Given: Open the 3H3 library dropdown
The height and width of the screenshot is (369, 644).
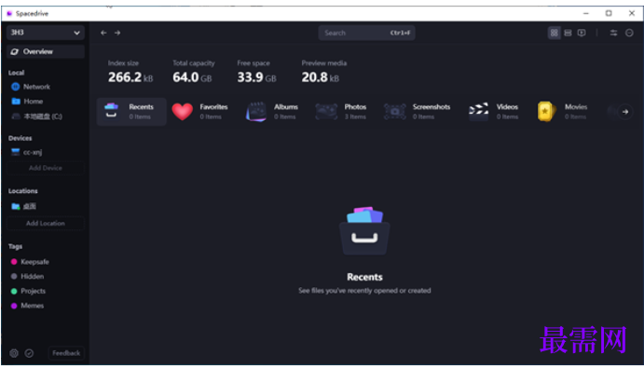Looking at the screenshot, I should click(x=45, y=33).
